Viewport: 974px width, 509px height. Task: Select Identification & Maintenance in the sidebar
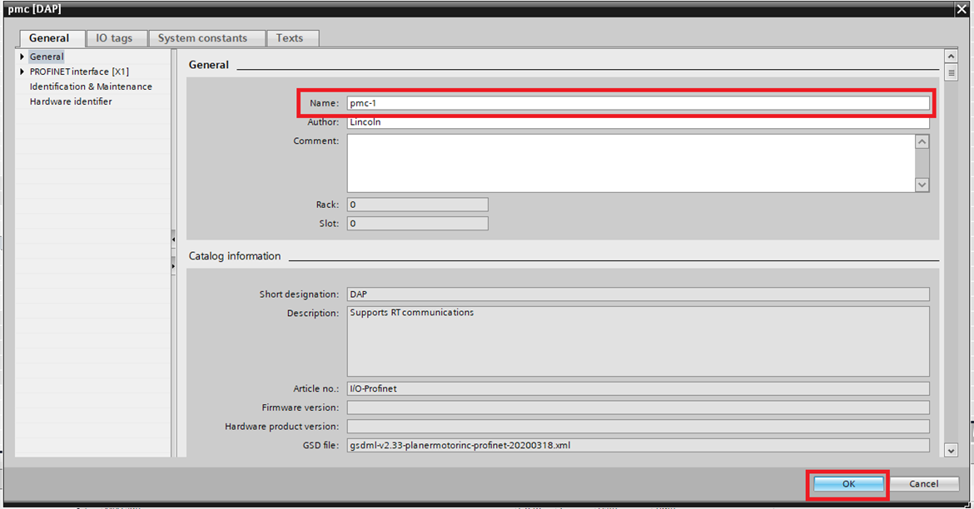[x=92, y=86]
